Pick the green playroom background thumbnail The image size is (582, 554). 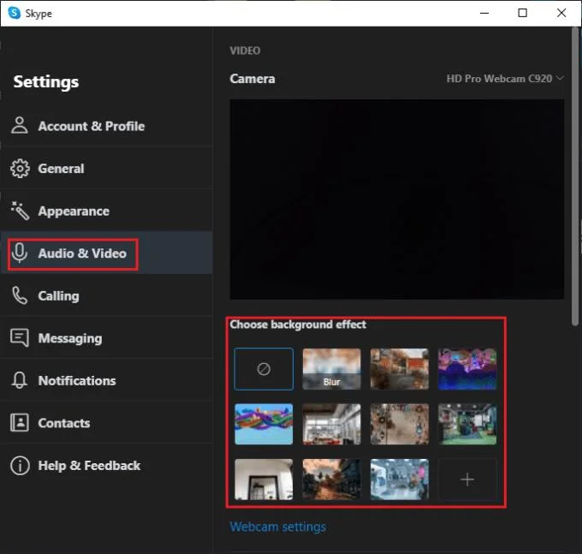[x=467, y=424]
